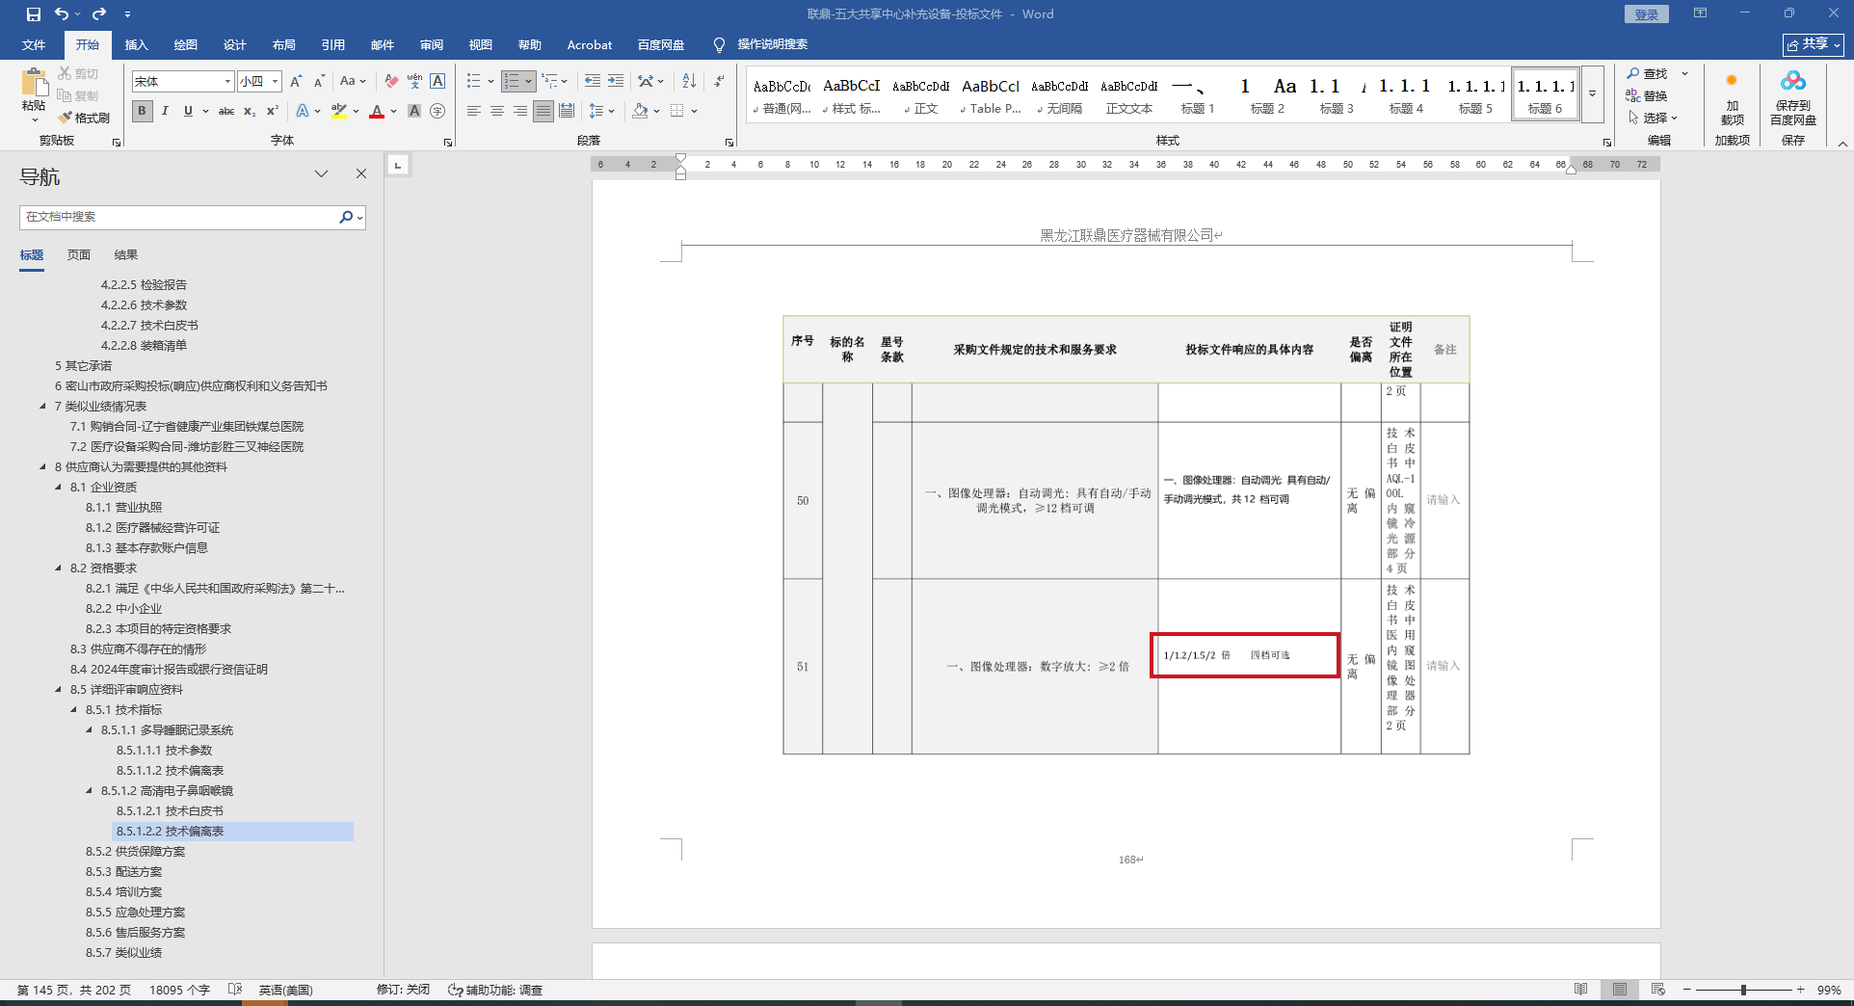
Task: Click the Clear Formatting eraser icon
Action: [x=391, y=81]
